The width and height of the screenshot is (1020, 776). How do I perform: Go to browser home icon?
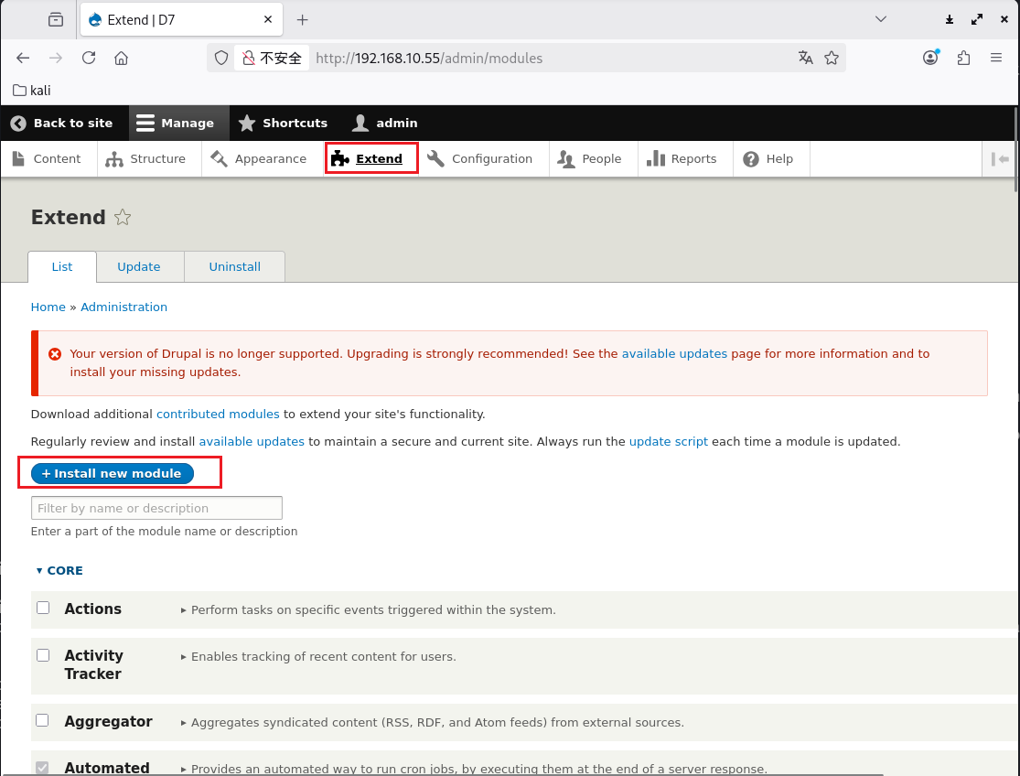pyautogui.click(x=121, y=58)
